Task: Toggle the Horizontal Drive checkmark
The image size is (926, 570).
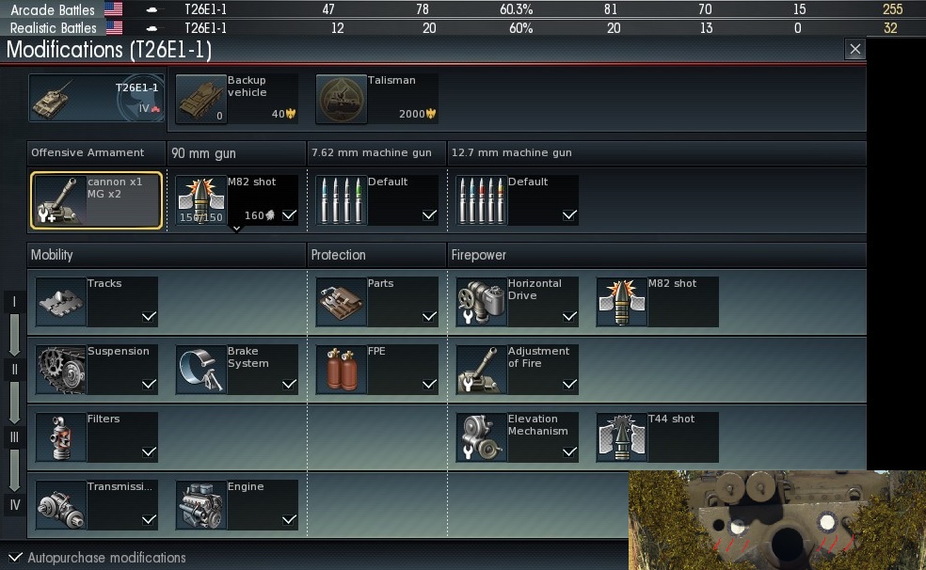Action: pyautogui.click(x=569, y=317)
